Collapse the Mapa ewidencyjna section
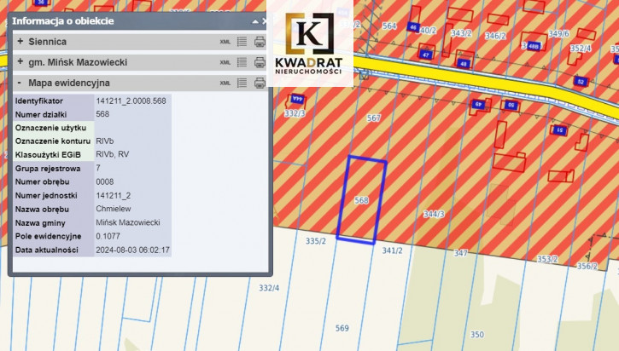The width and height of the screenshot is (619, 351). point(20,83)
